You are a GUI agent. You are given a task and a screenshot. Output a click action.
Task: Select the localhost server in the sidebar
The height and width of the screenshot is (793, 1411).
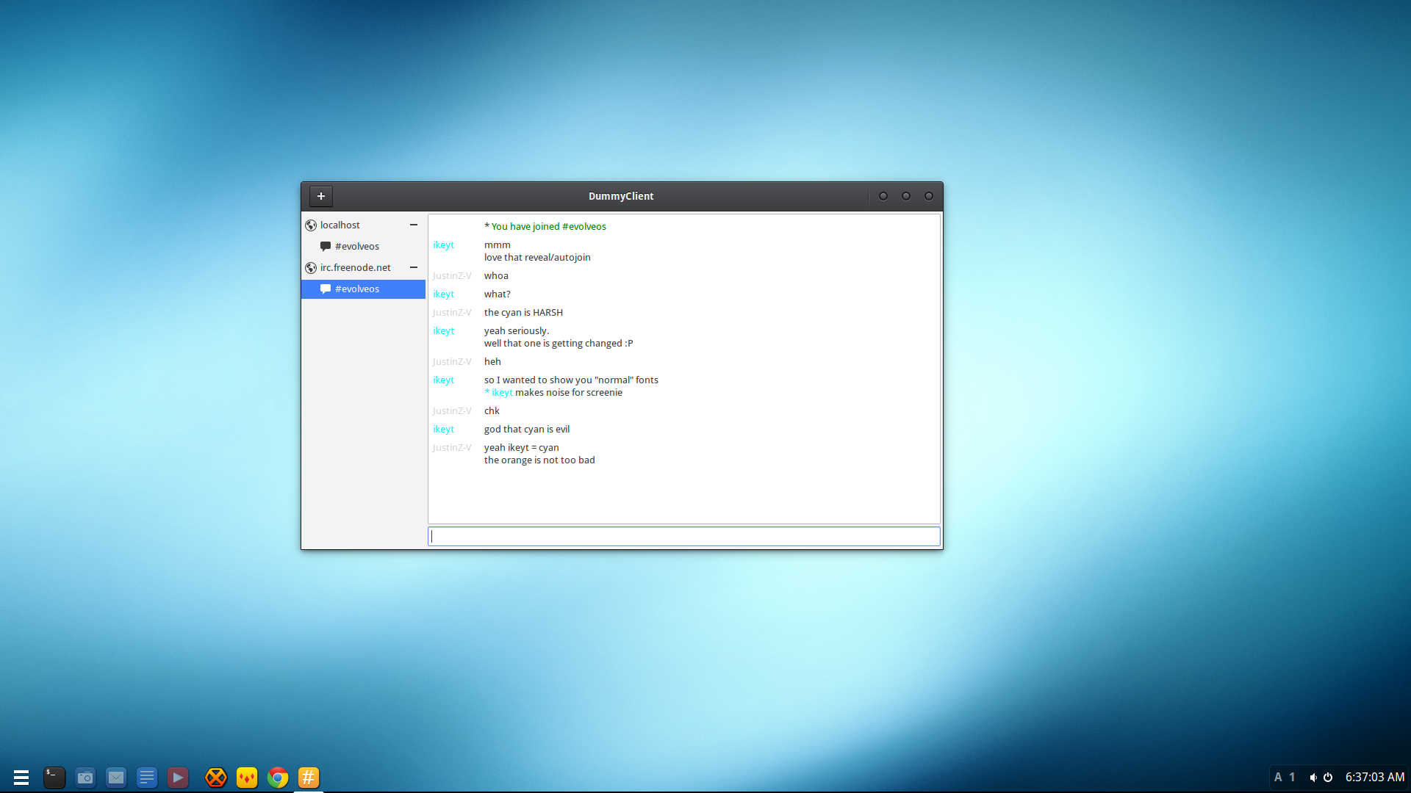point(363,225)
